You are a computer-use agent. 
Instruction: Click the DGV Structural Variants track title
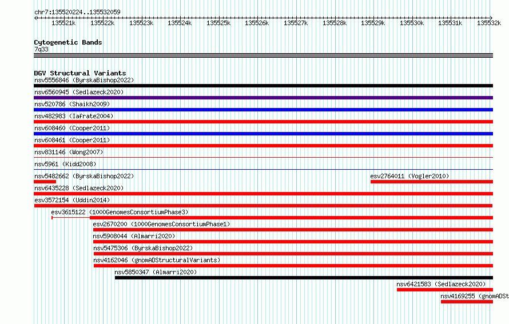click(x=80, y=73)
